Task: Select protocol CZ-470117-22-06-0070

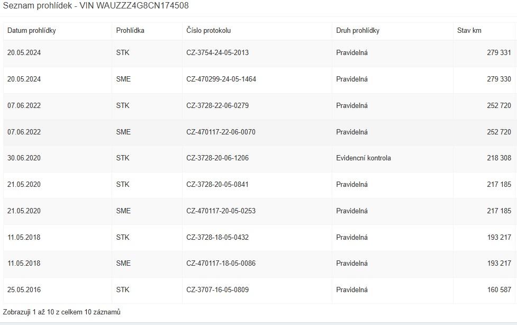Action: [221, 132]
